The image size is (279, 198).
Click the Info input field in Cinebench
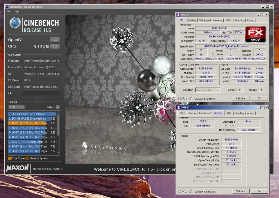point(41,93)
